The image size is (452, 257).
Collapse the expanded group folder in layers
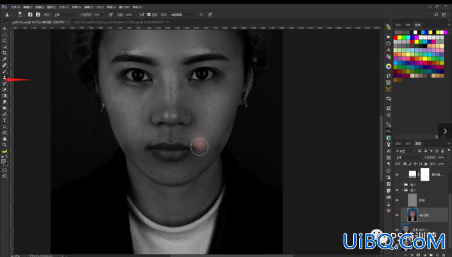402,190
